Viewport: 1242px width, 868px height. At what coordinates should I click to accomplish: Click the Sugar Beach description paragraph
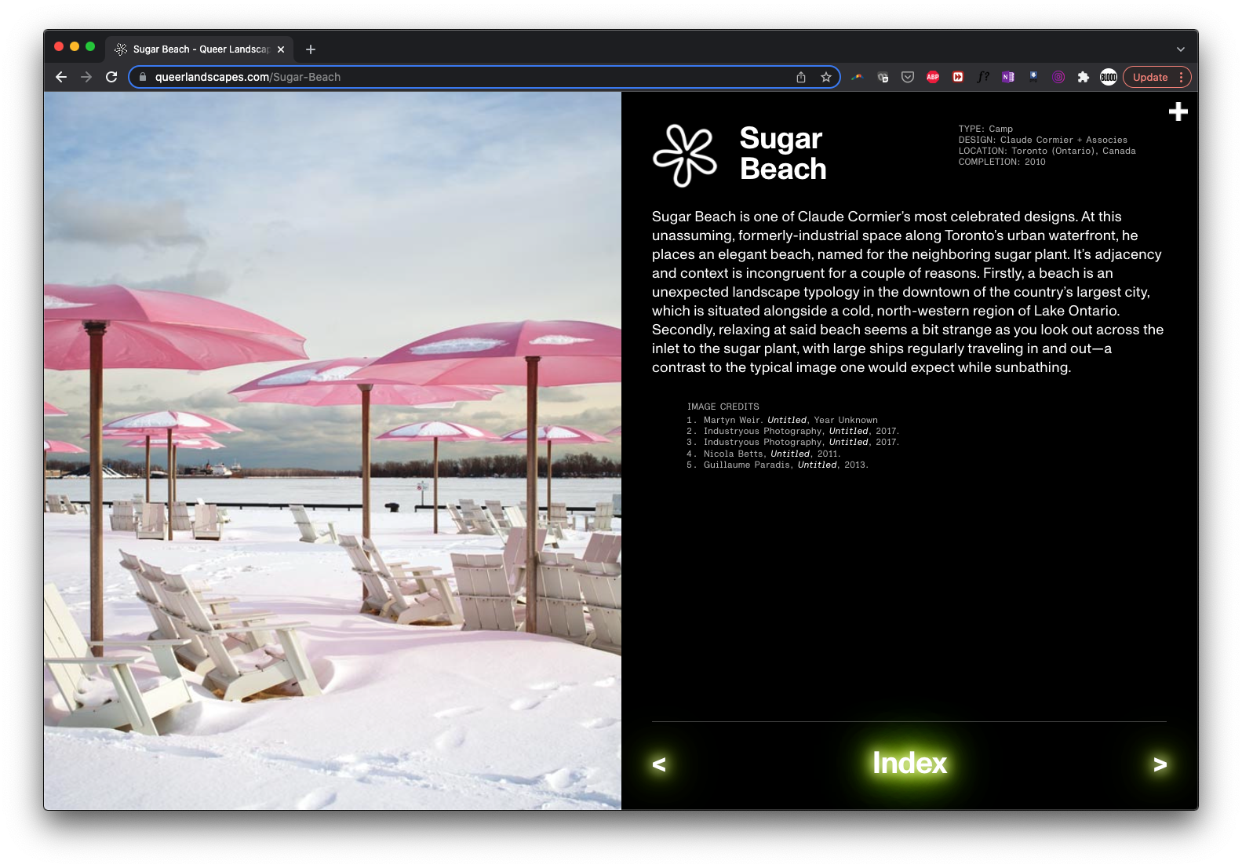pyautogui.click(x=908, y=292)
